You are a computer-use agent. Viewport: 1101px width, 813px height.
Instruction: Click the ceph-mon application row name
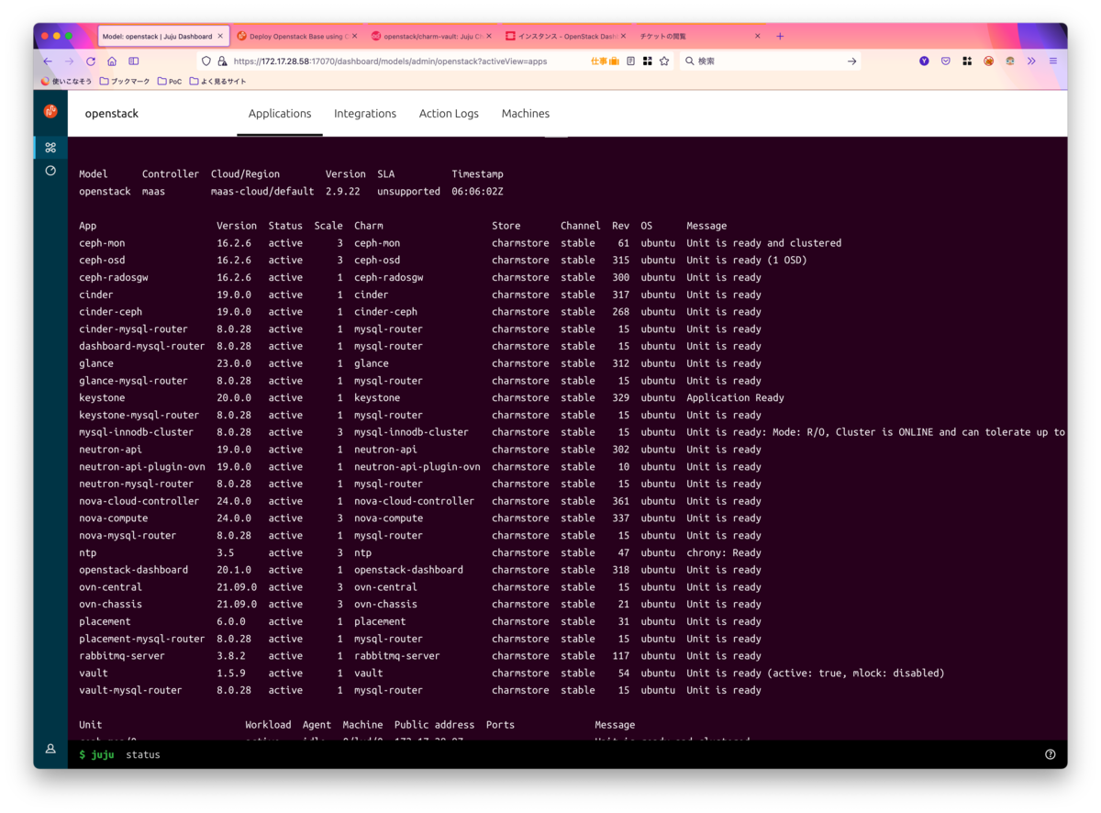(x=102, y=243)
